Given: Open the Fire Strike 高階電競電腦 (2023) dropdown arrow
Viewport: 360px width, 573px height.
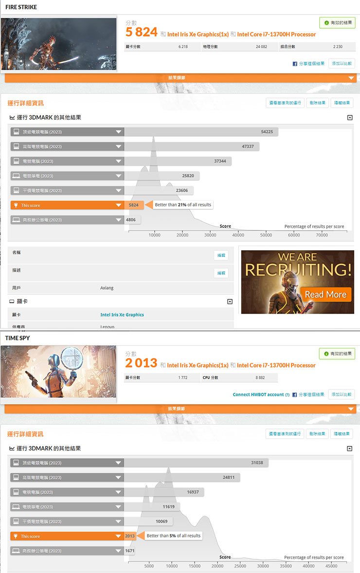Looking at the screenshot, I should point(118,147).
